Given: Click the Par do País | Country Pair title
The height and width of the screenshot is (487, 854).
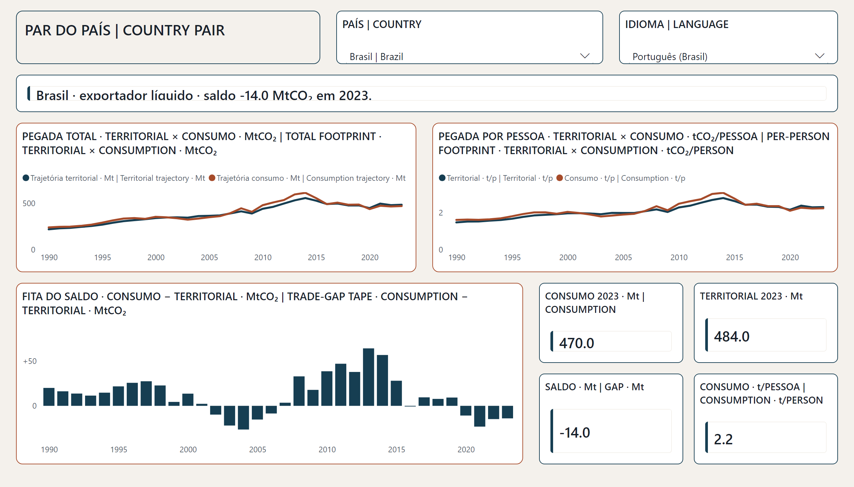Looking at the screenshot, I should click(x=125, y=30).
